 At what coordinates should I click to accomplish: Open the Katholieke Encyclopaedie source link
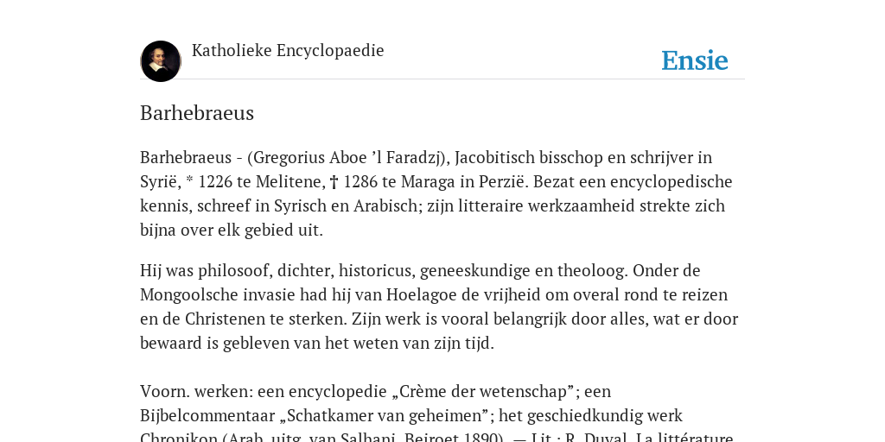[288, 51]
